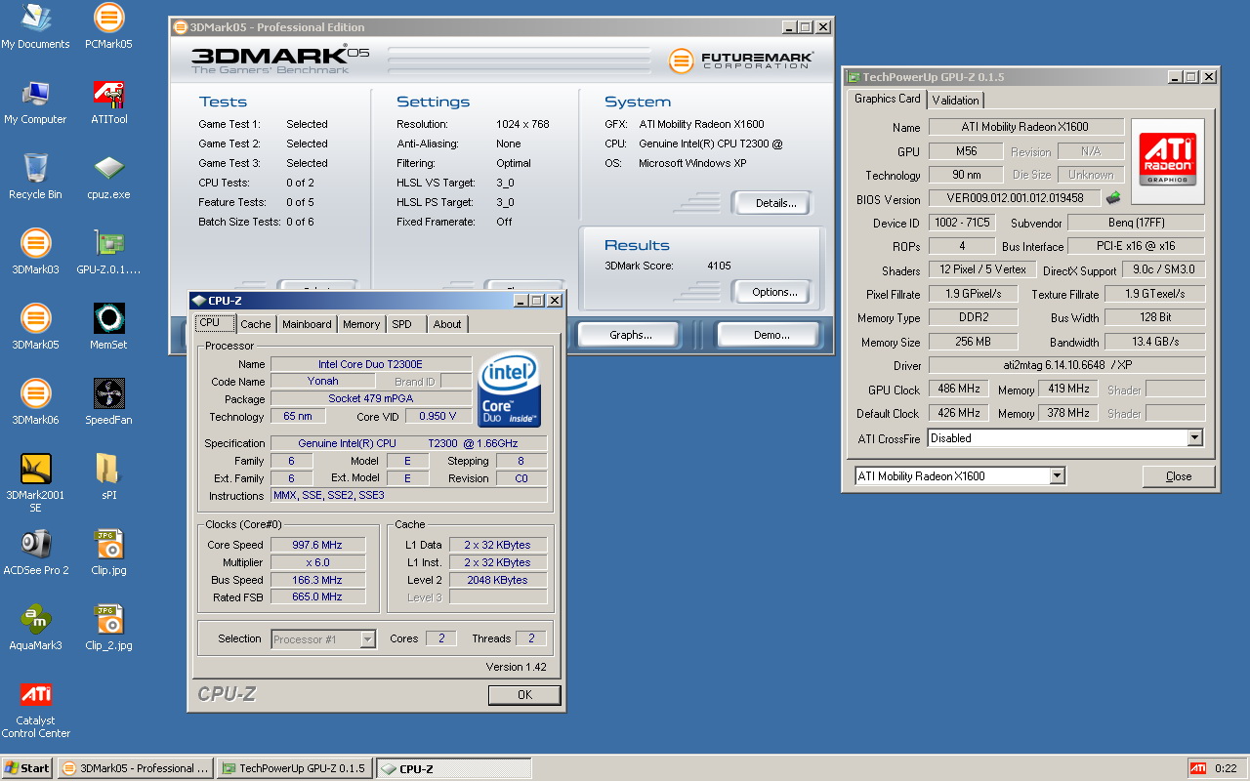Viewport: 1250px width, 781px height.
Task: Open 3DMark2001 SE desktop shortcut
Action: (35, 483)
